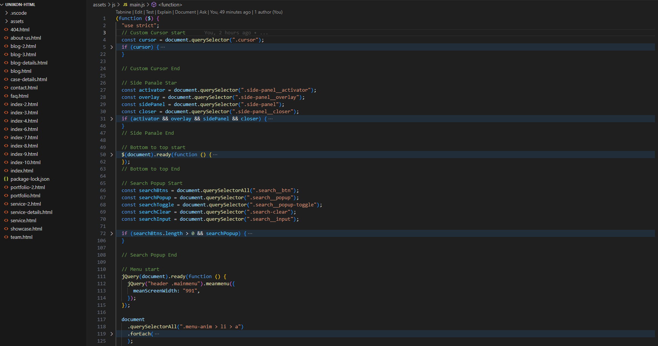Open index-2.html file
658x346 pixels.
coord(24,104)
